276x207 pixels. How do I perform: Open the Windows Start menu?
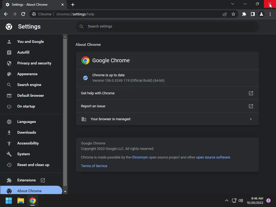9,201
